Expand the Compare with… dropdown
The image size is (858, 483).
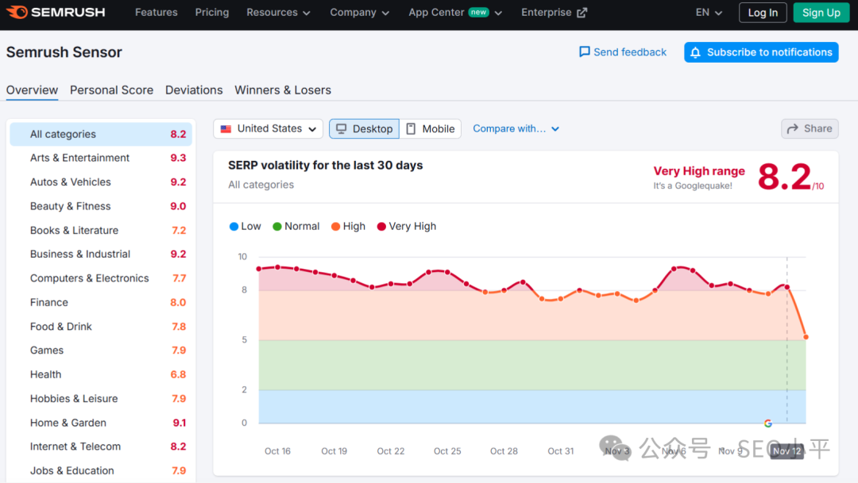point(516,129)
